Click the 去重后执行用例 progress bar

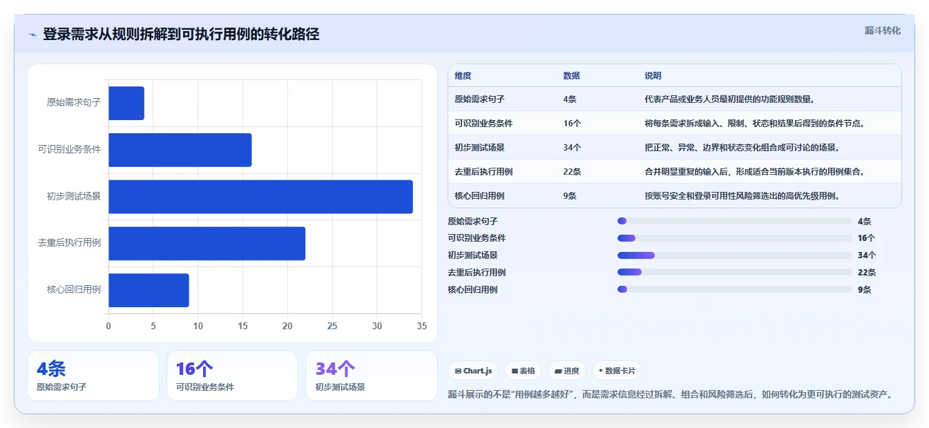coord(734,272)
